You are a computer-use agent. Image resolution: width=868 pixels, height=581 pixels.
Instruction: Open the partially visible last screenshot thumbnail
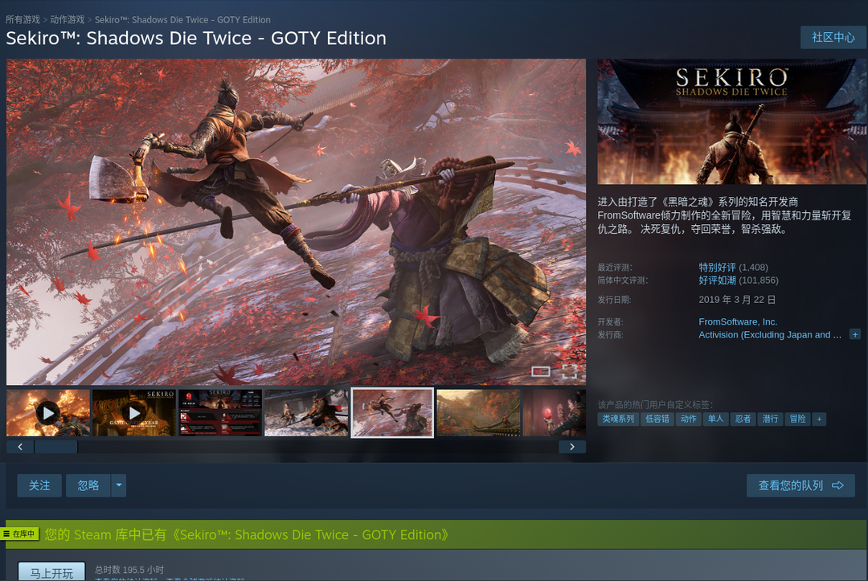coord(554,413)
